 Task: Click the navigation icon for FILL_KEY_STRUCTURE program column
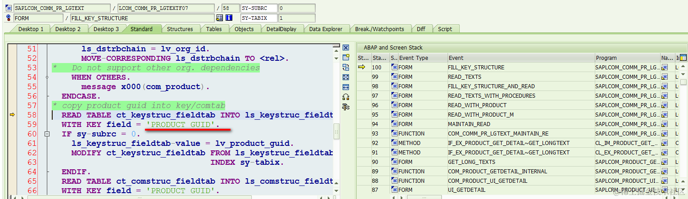665,67
